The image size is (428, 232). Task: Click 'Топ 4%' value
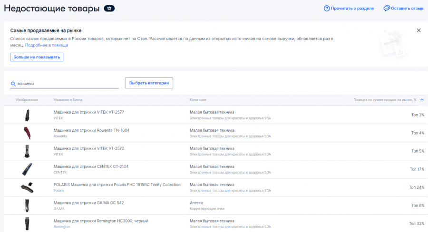pos(418,133)
